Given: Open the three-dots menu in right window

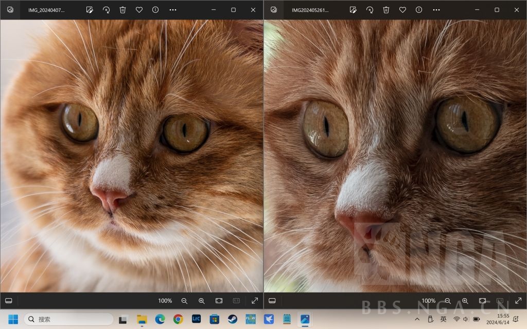Looking at the screenshot, I should (436, 10).
